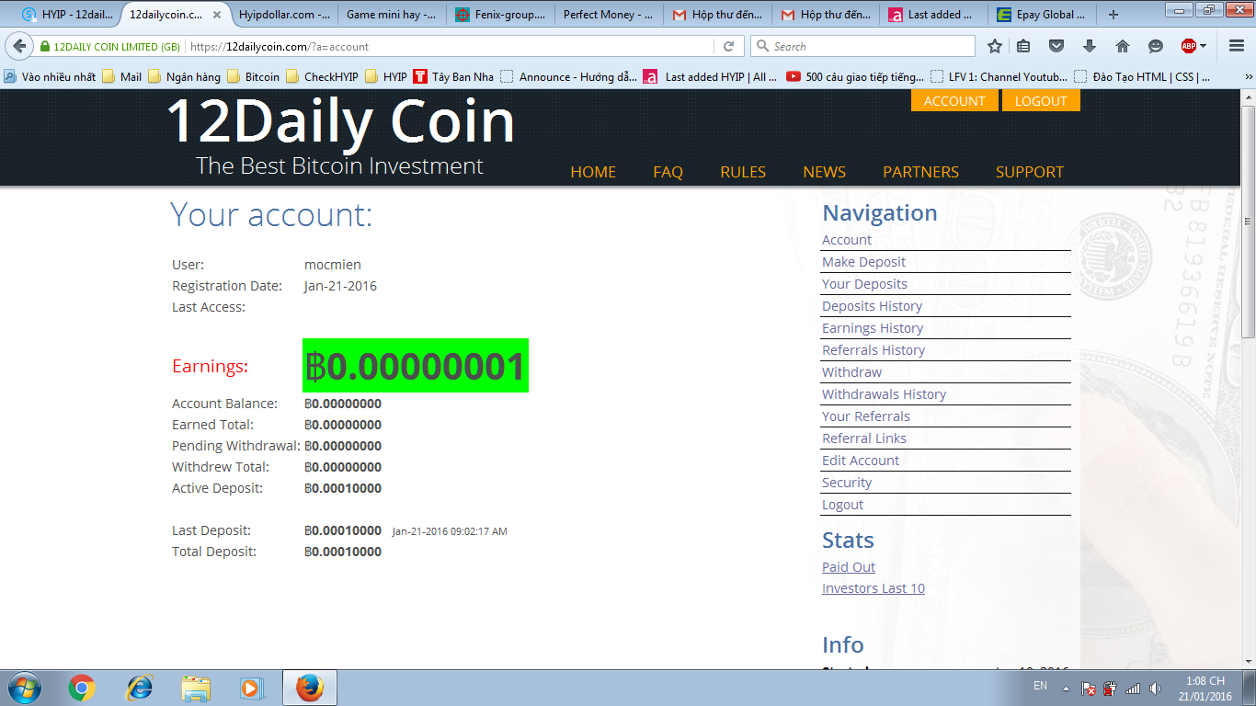Open Earnings History navigation link

(x=873, y=328)
